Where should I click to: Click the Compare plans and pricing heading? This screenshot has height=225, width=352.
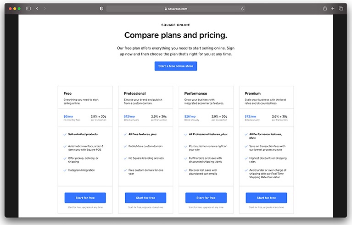click(176, 35)
